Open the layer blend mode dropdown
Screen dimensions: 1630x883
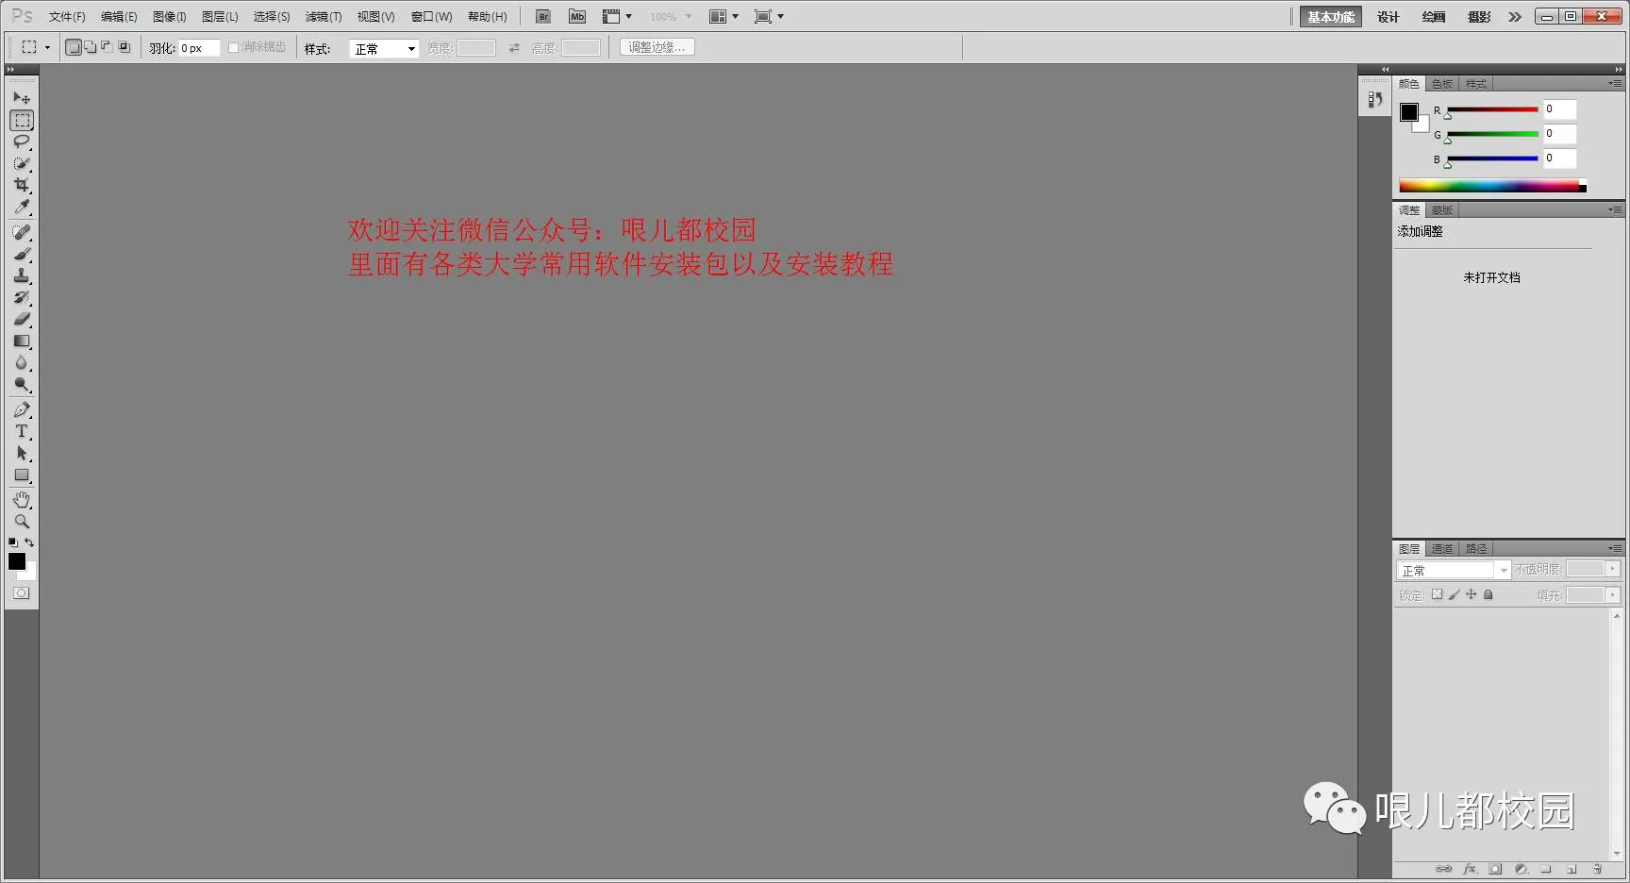(x=1454, y=570)
